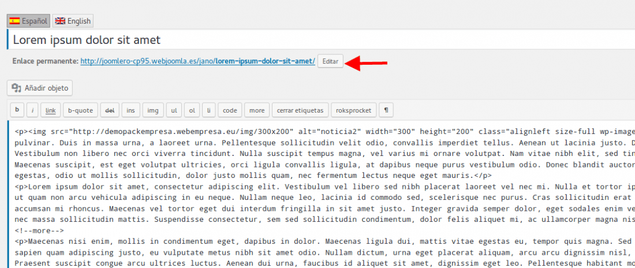Screen dimensions: 635x268
Task: Click the Editar permalink button
Action: click(330, 61)
